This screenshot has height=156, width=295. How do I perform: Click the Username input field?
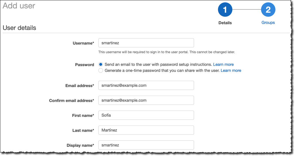click(146, 43)
